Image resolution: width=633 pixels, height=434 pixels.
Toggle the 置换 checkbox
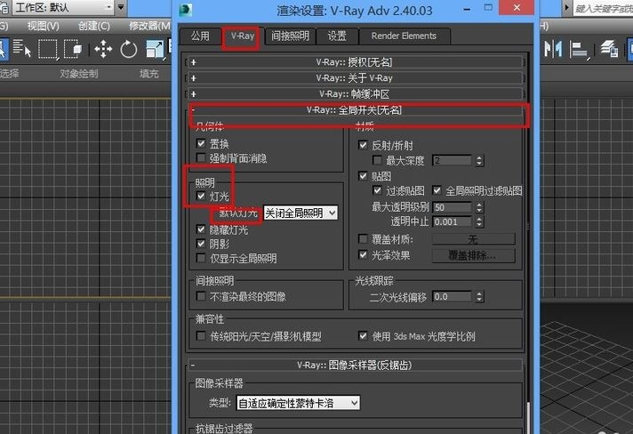201,143
